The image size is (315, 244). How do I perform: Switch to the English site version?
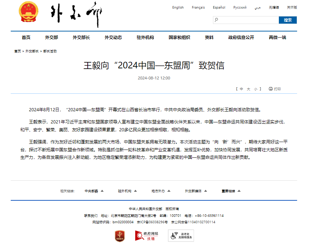click(x=178, y=8)
